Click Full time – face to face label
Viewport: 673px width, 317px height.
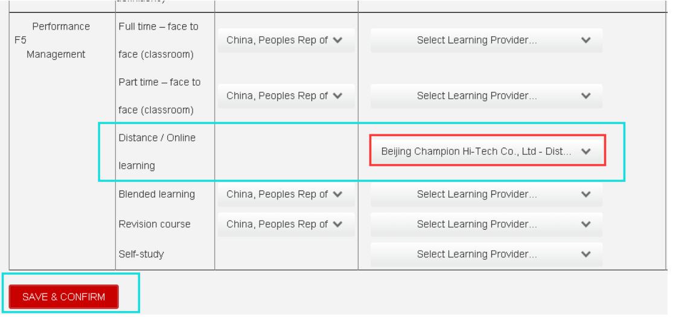coord(156,41)
